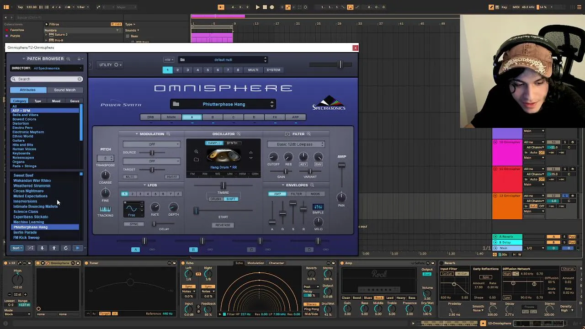The width and height of the screenshot is (585, 329).
Task: Select previous soundsource with up arrow
Action: pyautogui.click(x=250, y=153)
